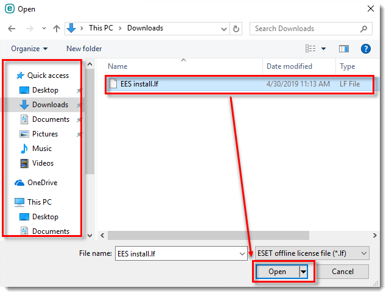This screenshot has height=296, width=389.
Task: Select This PC in the address path
Action: [101, 28]
